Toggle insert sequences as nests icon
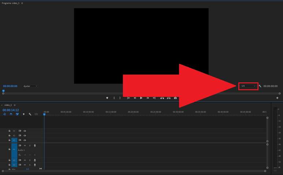This screenshot has width=283, height=175. [5, 114]
